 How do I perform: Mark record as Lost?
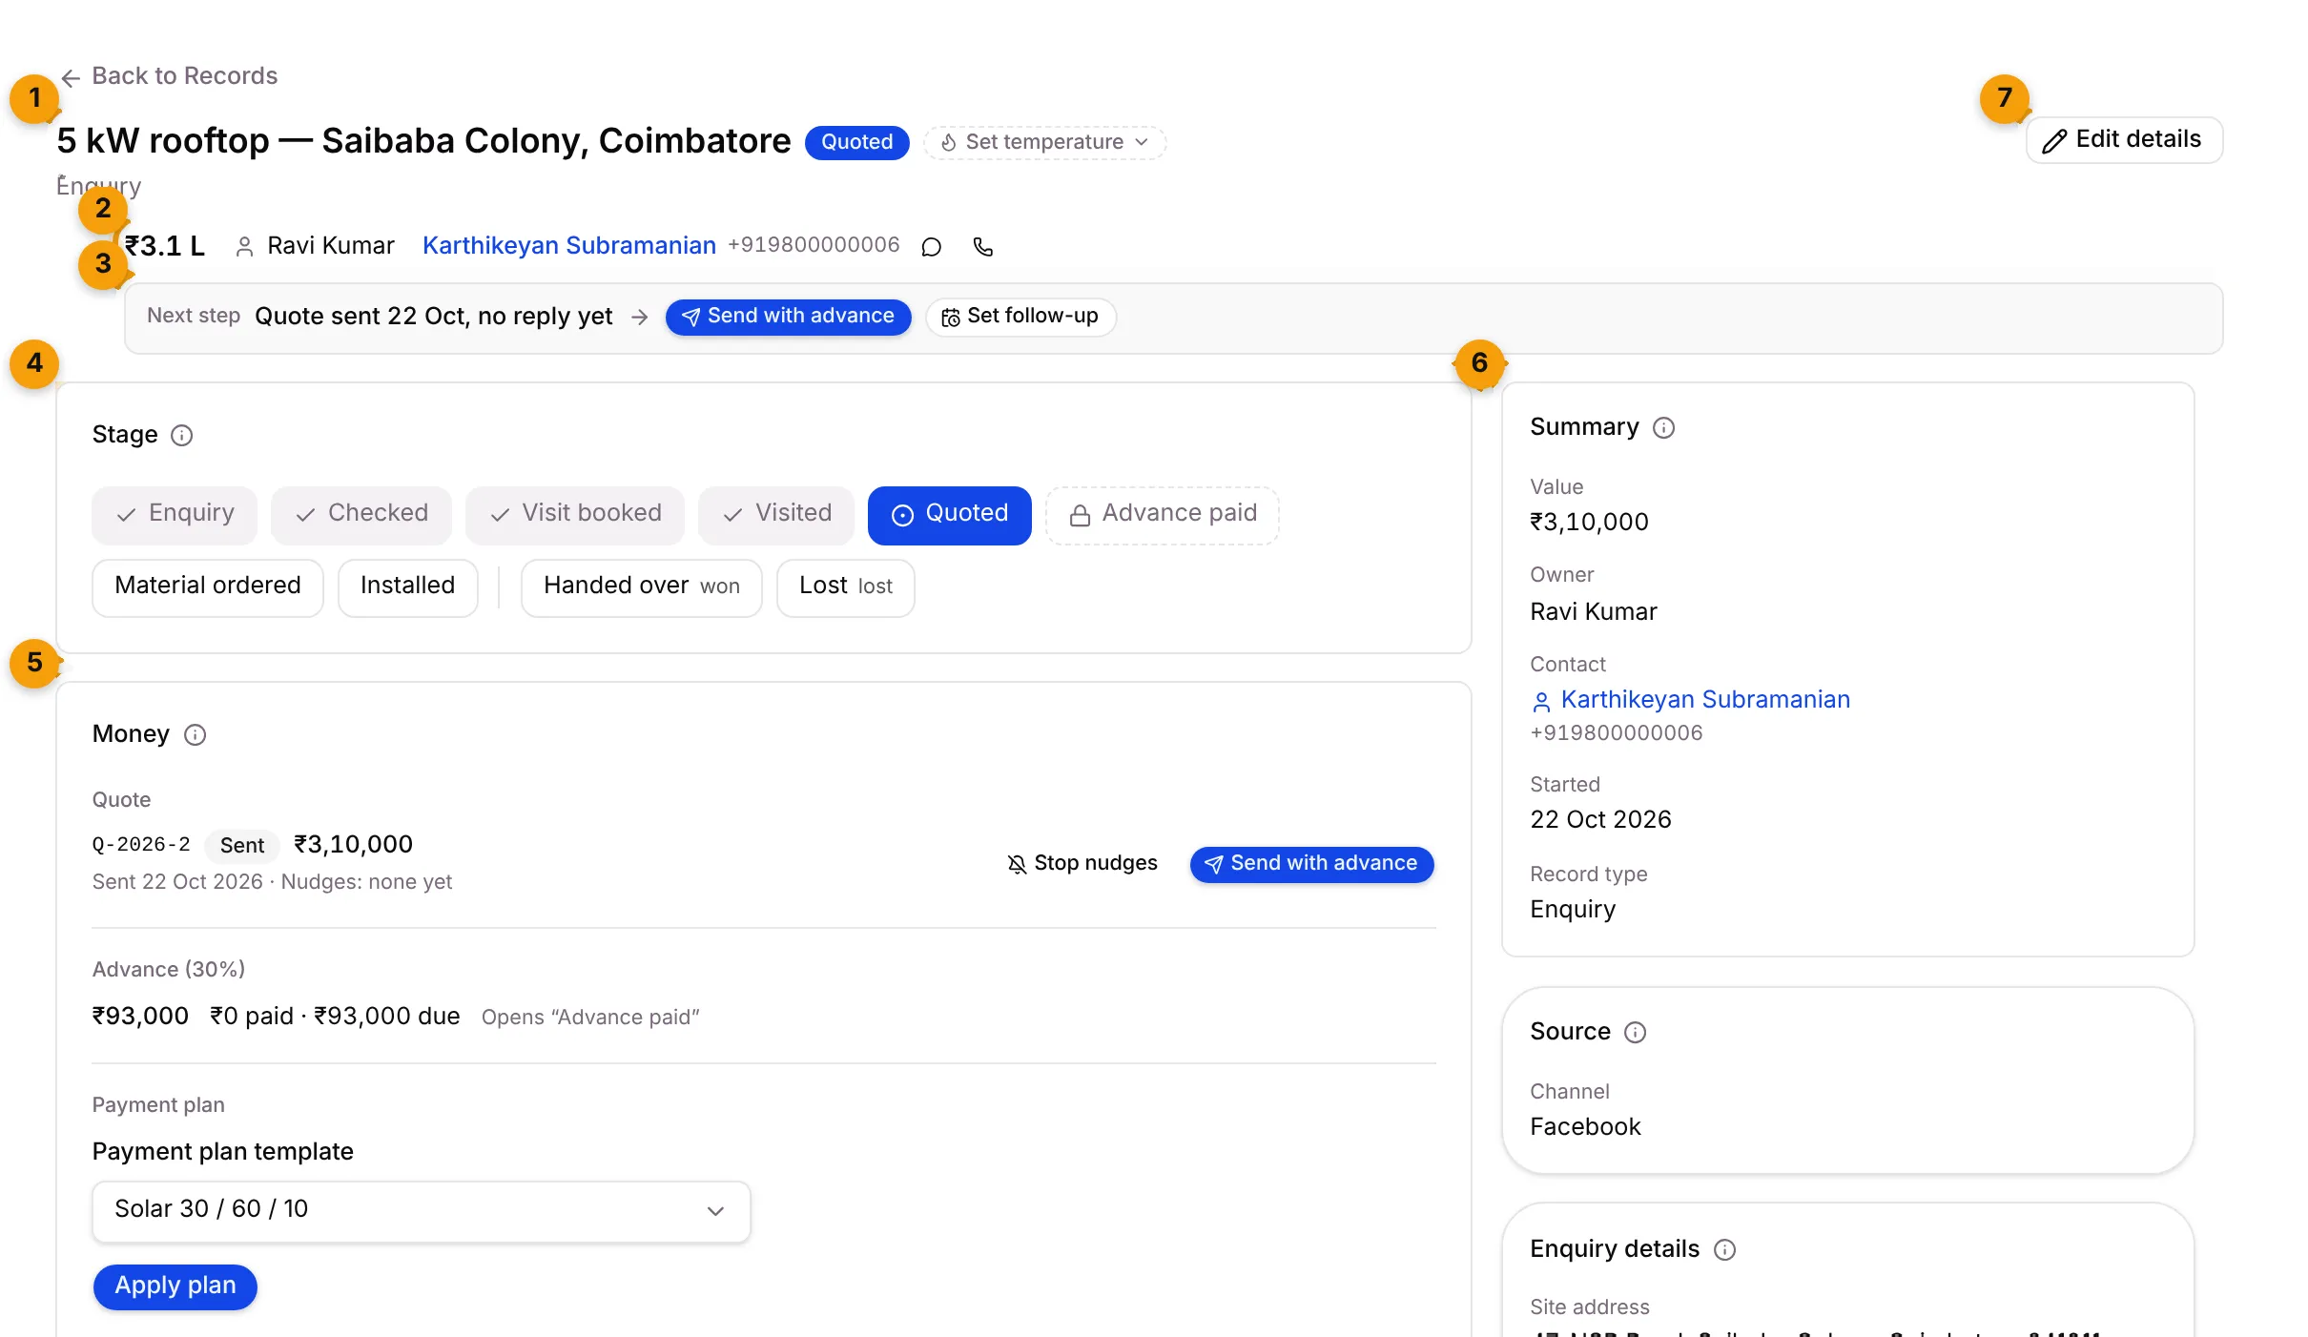(x=846, y=587)
